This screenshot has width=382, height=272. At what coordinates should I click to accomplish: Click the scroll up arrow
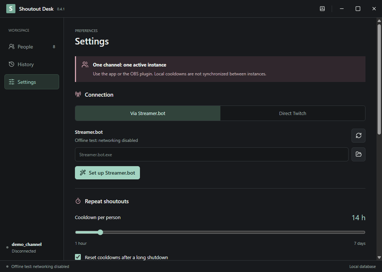(x=379, y=21)
